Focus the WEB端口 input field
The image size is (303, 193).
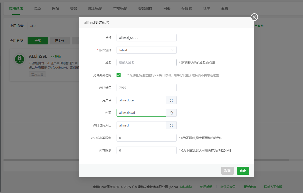pos(147,88)
